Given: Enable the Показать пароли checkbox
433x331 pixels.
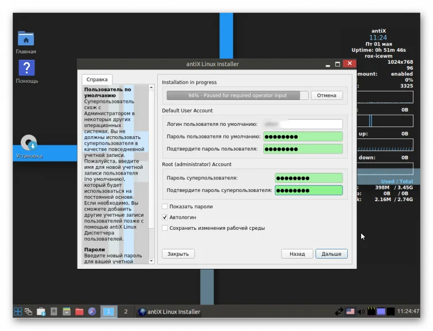Looking at the screenshot, I should click(x=165, y=206).
